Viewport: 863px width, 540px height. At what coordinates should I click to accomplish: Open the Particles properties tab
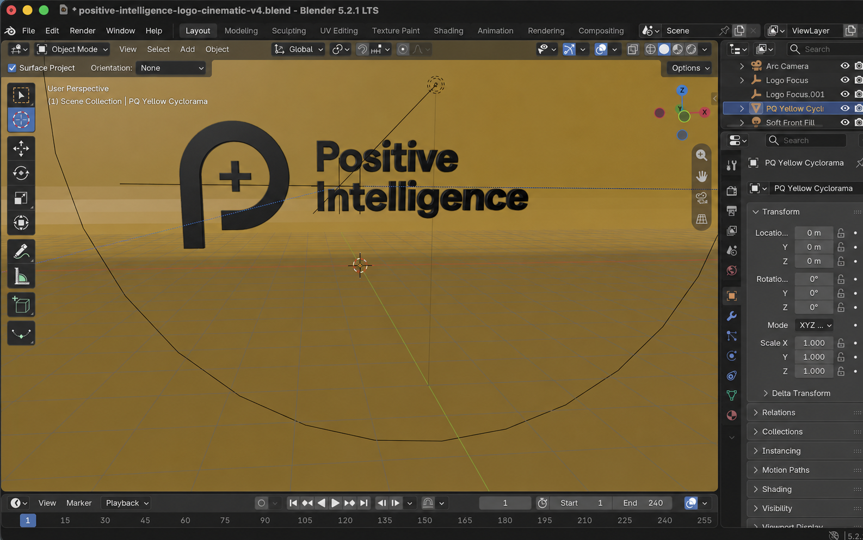tap(732, 336)
